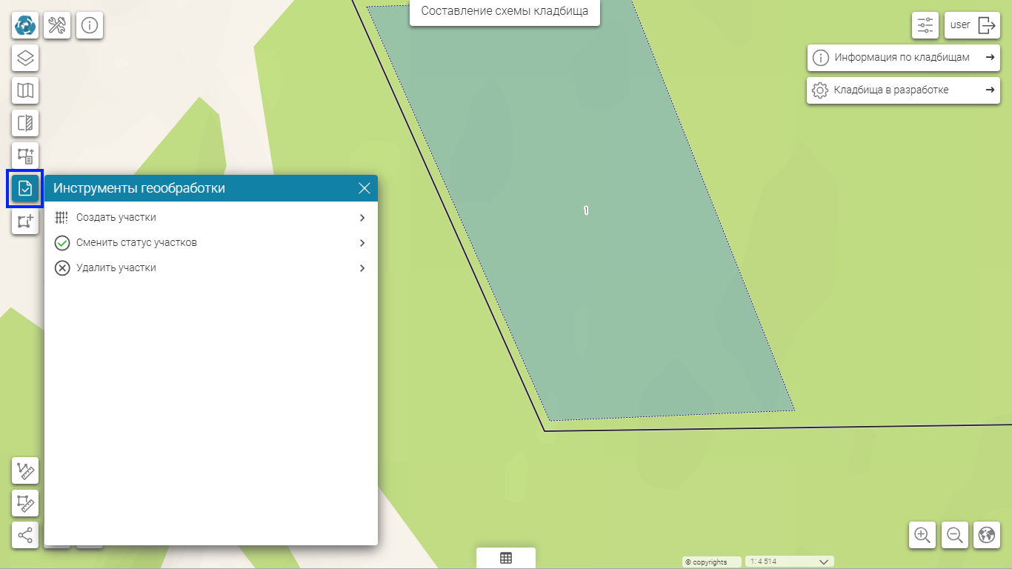The image size is (1012, 569).
Task: Open the layers panel icon
Action: [25, 58]
